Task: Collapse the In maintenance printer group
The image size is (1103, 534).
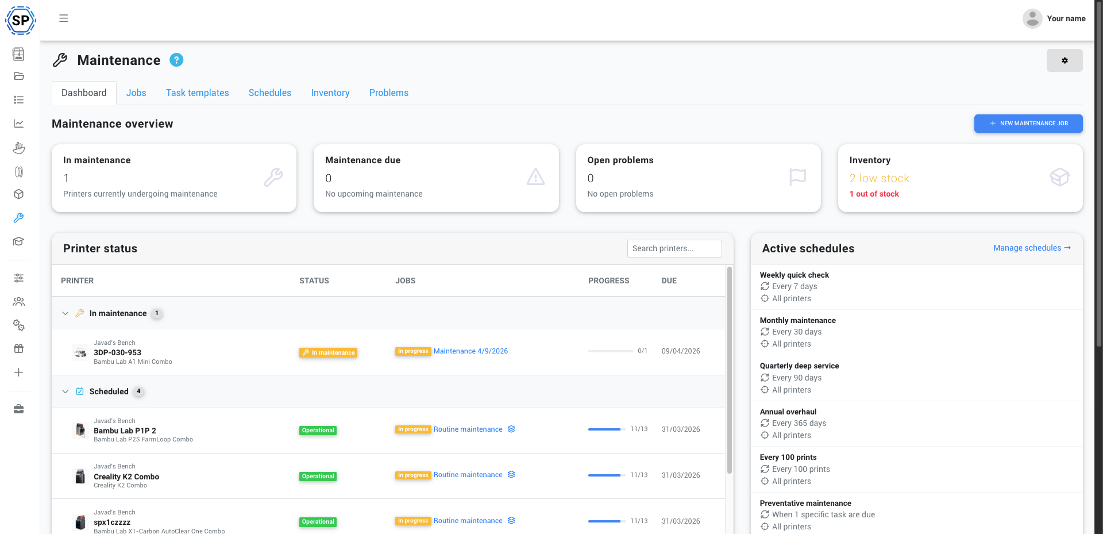Action: click(65, 313)
